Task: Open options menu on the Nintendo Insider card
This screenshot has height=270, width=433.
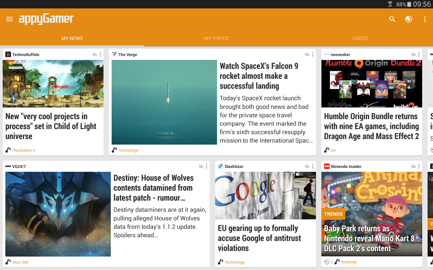Action: 419,166
